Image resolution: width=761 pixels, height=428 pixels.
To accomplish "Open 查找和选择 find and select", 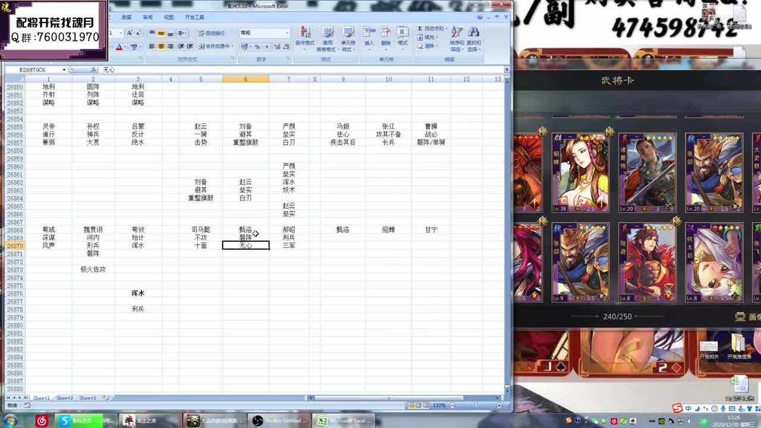I will click(474, 39).
